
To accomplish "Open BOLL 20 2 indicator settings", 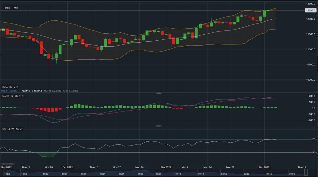I will point(8,87).
